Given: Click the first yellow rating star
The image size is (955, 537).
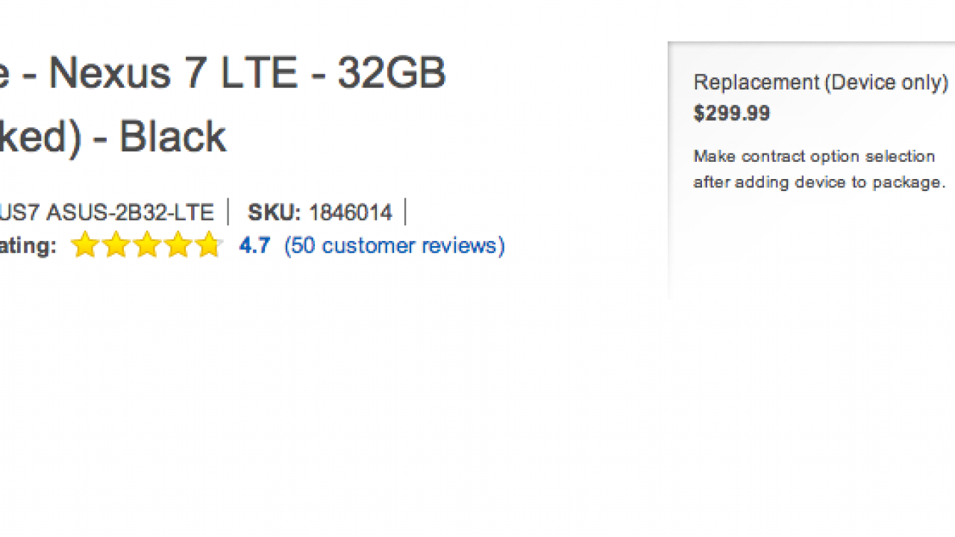Looking at the screenshot, I should click(x=85, y=245).
